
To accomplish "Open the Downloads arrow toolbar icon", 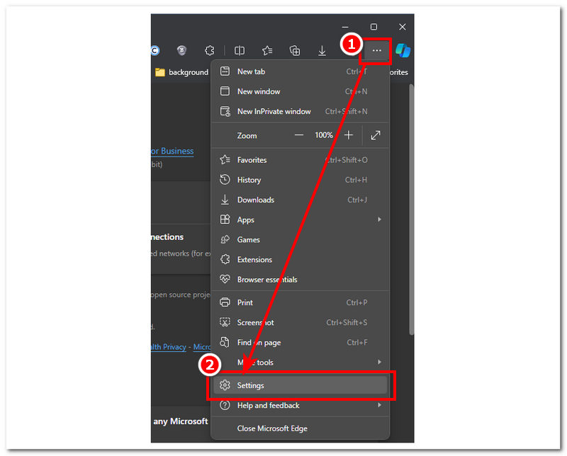I will point(322,50).
